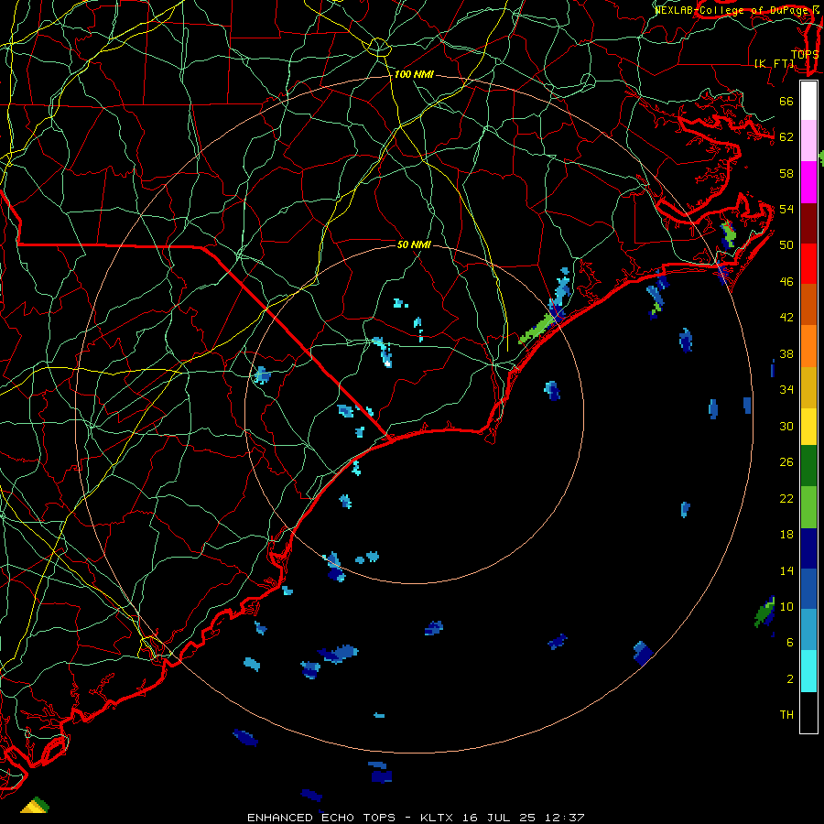Click the 18 value on the legend
The height and width of the screenshot is (824, 824).
tap(786, 535)
